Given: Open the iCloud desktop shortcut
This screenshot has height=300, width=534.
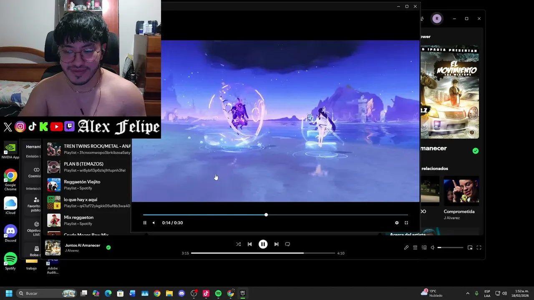Looking at the screenshot, I should pos(10,206).
